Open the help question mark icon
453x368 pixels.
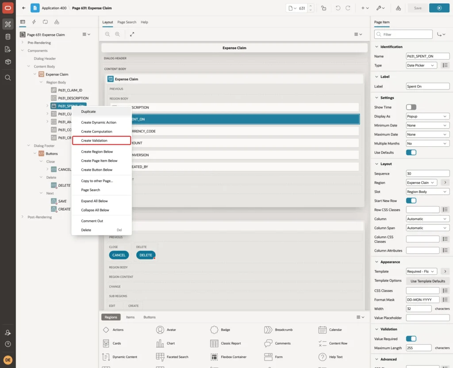(x=8, y=344)
